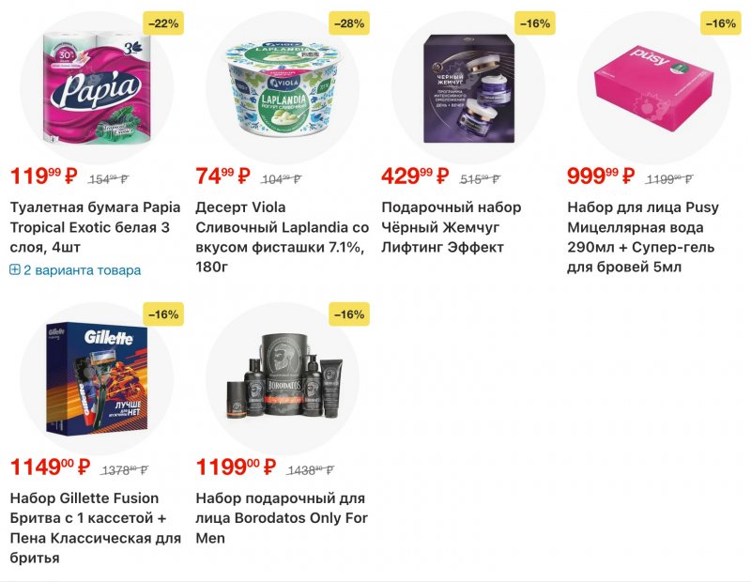Open 'Подарочный набор Чёрный Жемчуг' title link
751x582 pixels.
coord(452,227)
